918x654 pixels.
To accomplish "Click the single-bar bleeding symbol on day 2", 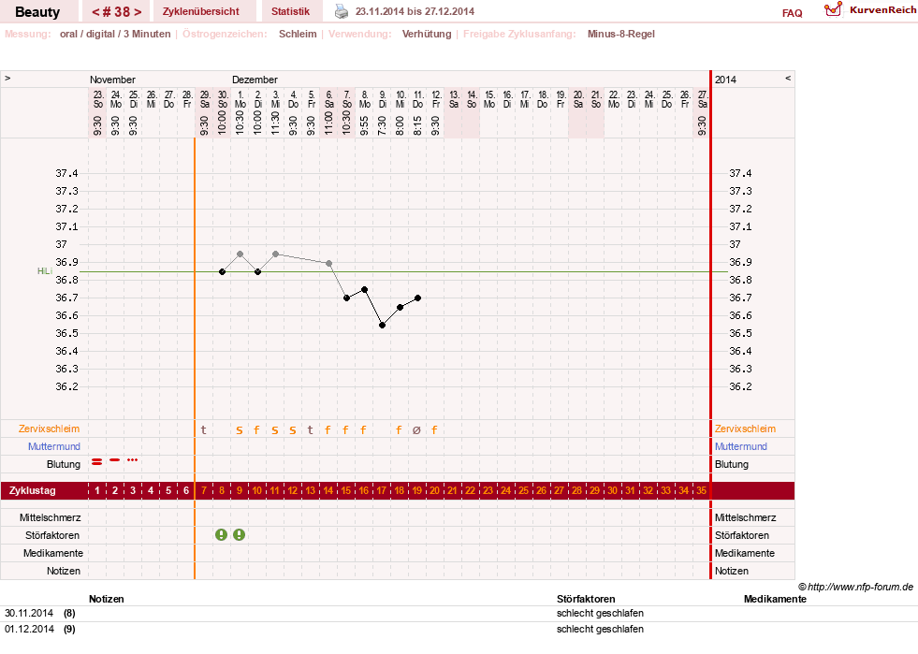I will [x=115, y=460].
